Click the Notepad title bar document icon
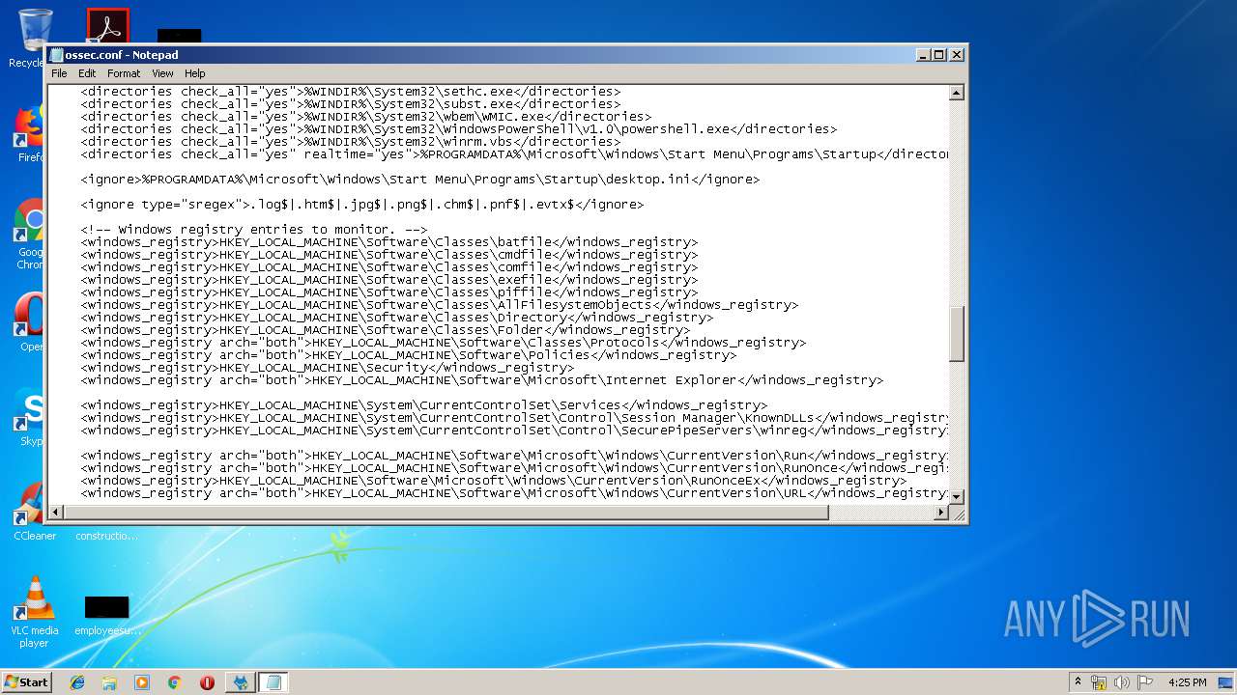The height and width of the screenshot is (695, 1237). (57, 55)
